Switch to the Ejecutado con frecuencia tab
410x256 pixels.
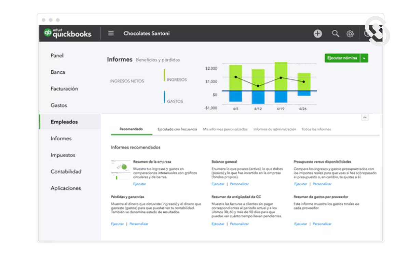point(177,129)
